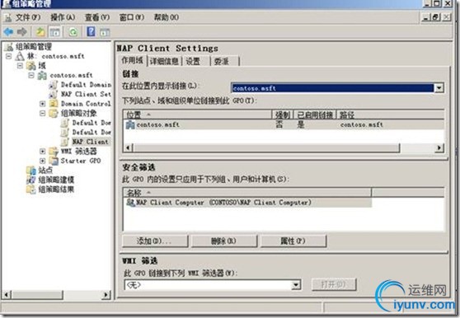Expand the Starter GPO node
460x318 pixels.
(x=43, y=161)
